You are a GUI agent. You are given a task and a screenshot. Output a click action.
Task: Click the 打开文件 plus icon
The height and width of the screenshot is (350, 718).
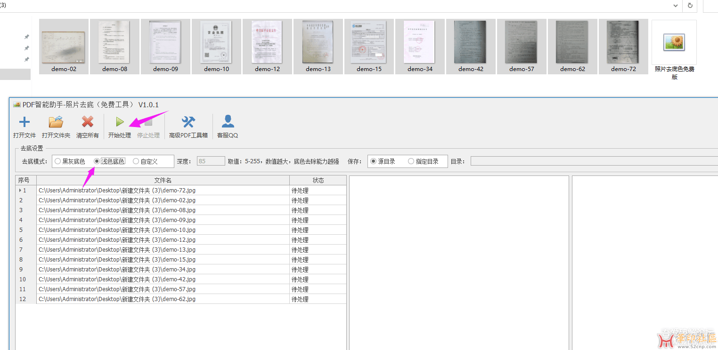[x=24, y=123]
